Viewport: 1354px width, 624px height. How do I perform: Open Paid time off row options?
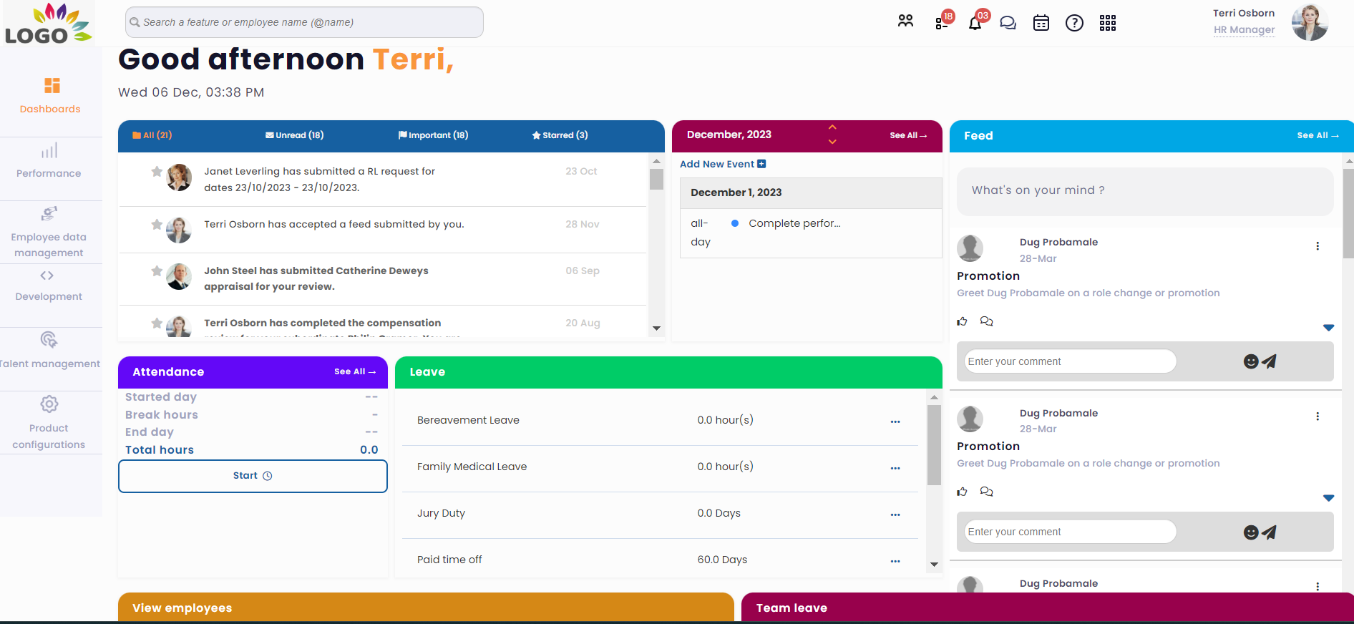click(895, 562)
